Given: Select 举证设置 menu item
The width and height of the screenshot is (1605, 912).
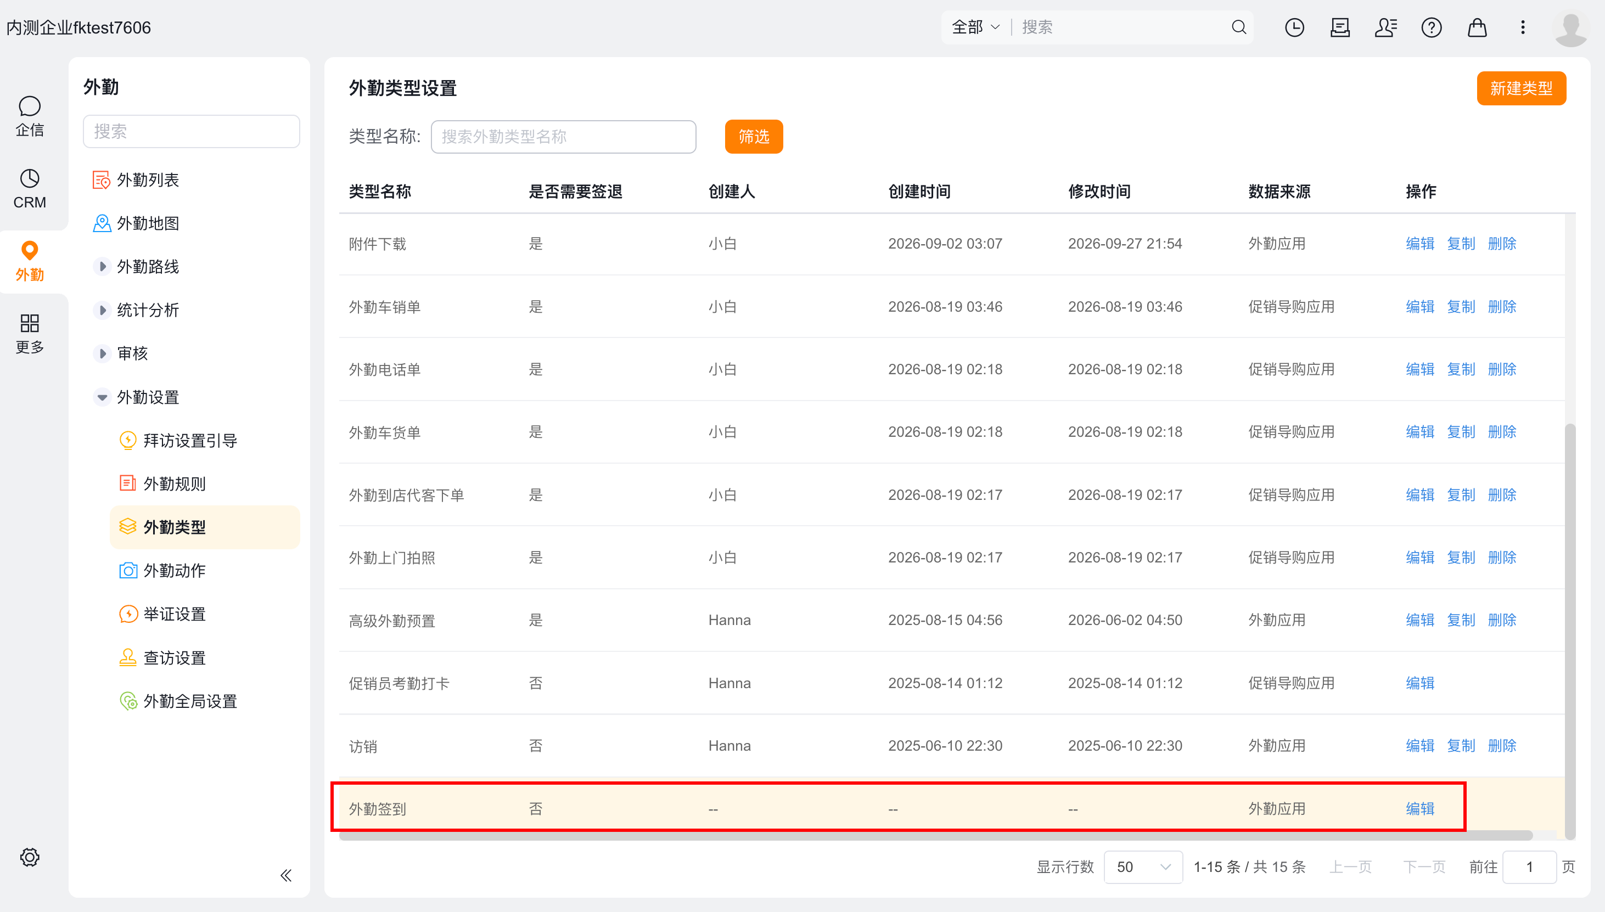Looking at the screenshot, I should [162, 614].
